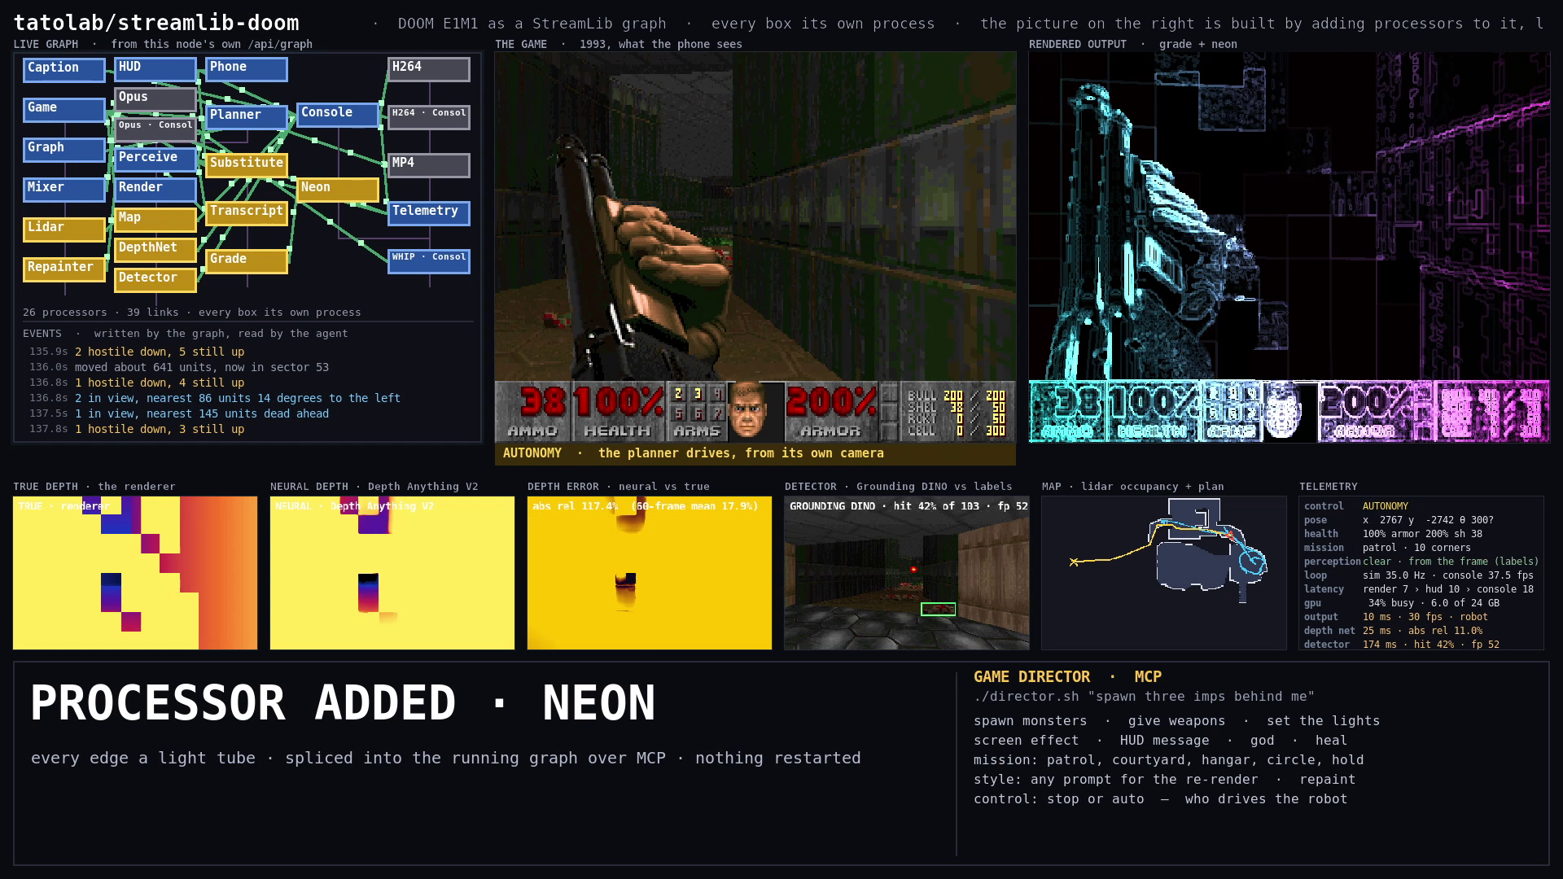Select the Mixer node in the graph

point(64,190)
